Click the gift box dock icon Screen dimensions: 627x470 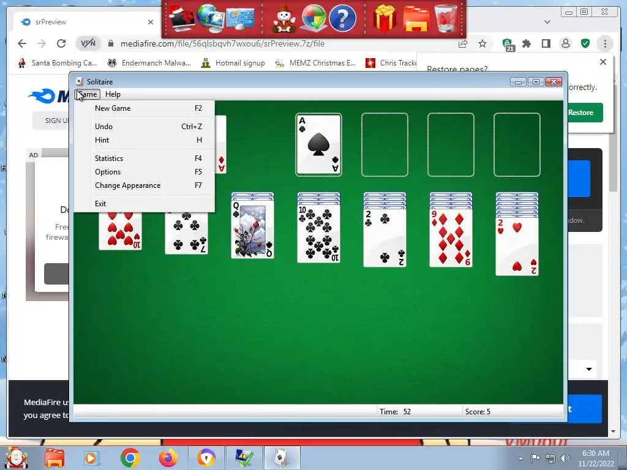click(385, 18)
